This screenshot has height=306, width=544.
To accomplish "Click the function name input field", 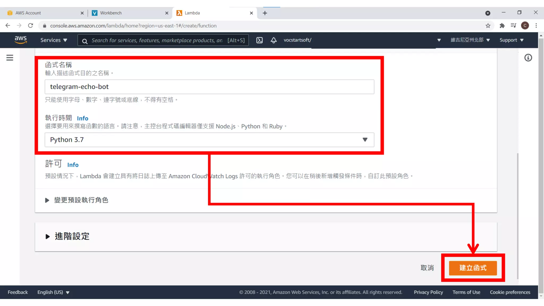I will 209,87.
